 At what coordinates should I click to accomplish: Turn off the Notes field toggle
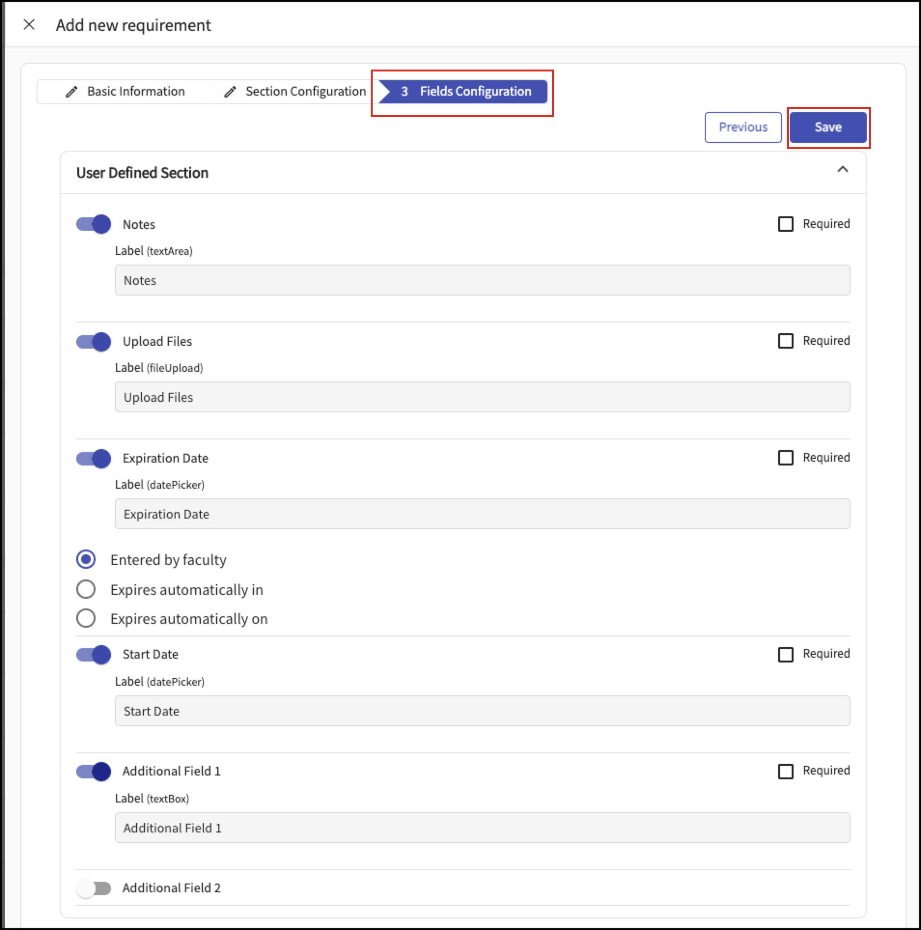pos(94,224)
